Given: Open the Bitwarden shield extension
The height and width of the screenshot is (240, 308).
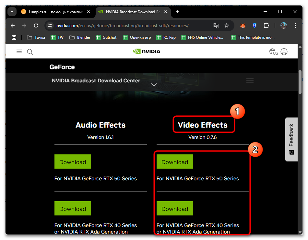Looking at the screenshot, I should [255, 26].
